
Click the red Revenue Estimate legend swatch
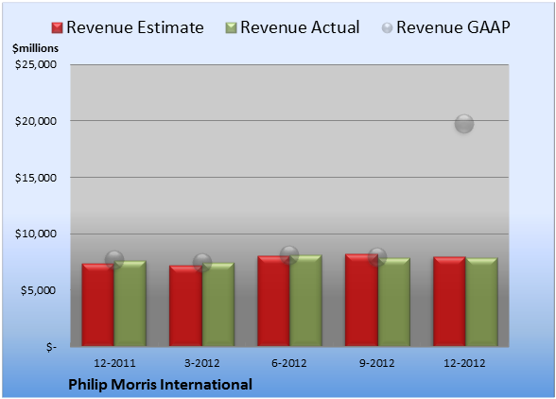(57, 28)
